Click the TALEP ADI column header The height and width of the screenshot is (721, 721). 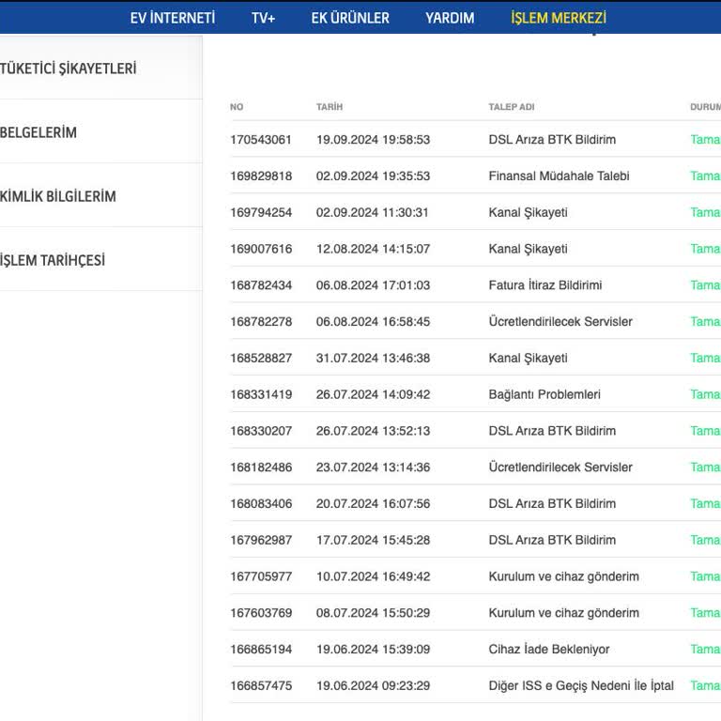pos(511,107)
